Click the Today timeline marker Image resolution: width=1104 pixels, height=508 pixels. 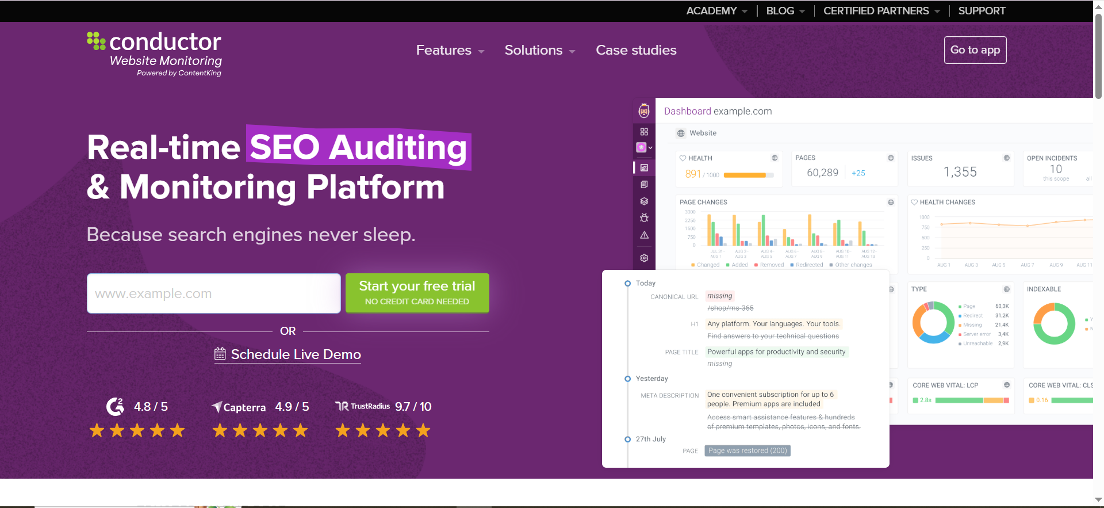(x=627, y=283)
